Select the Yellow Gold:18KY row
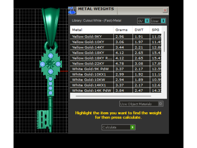197x148 pixels. click(x=116, y=53)
